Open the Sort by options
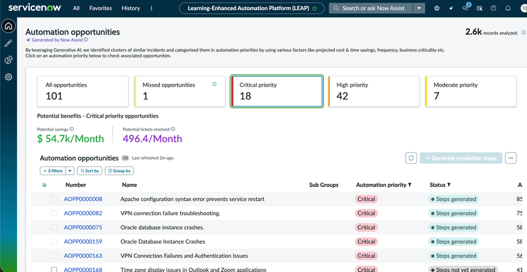This screenshot has width=527, height=272. [89, 171]
